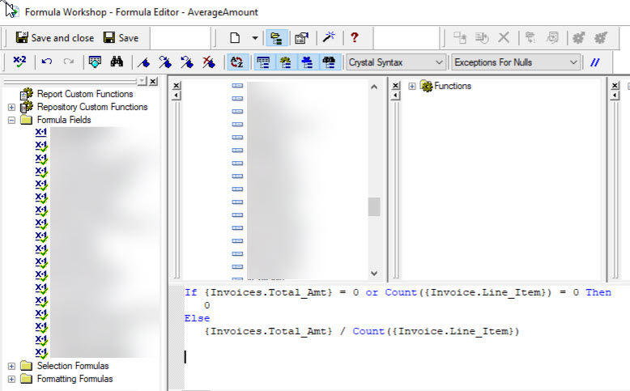
Task: Click the Formula Expert magic wand icon
Action: point(329,37)
